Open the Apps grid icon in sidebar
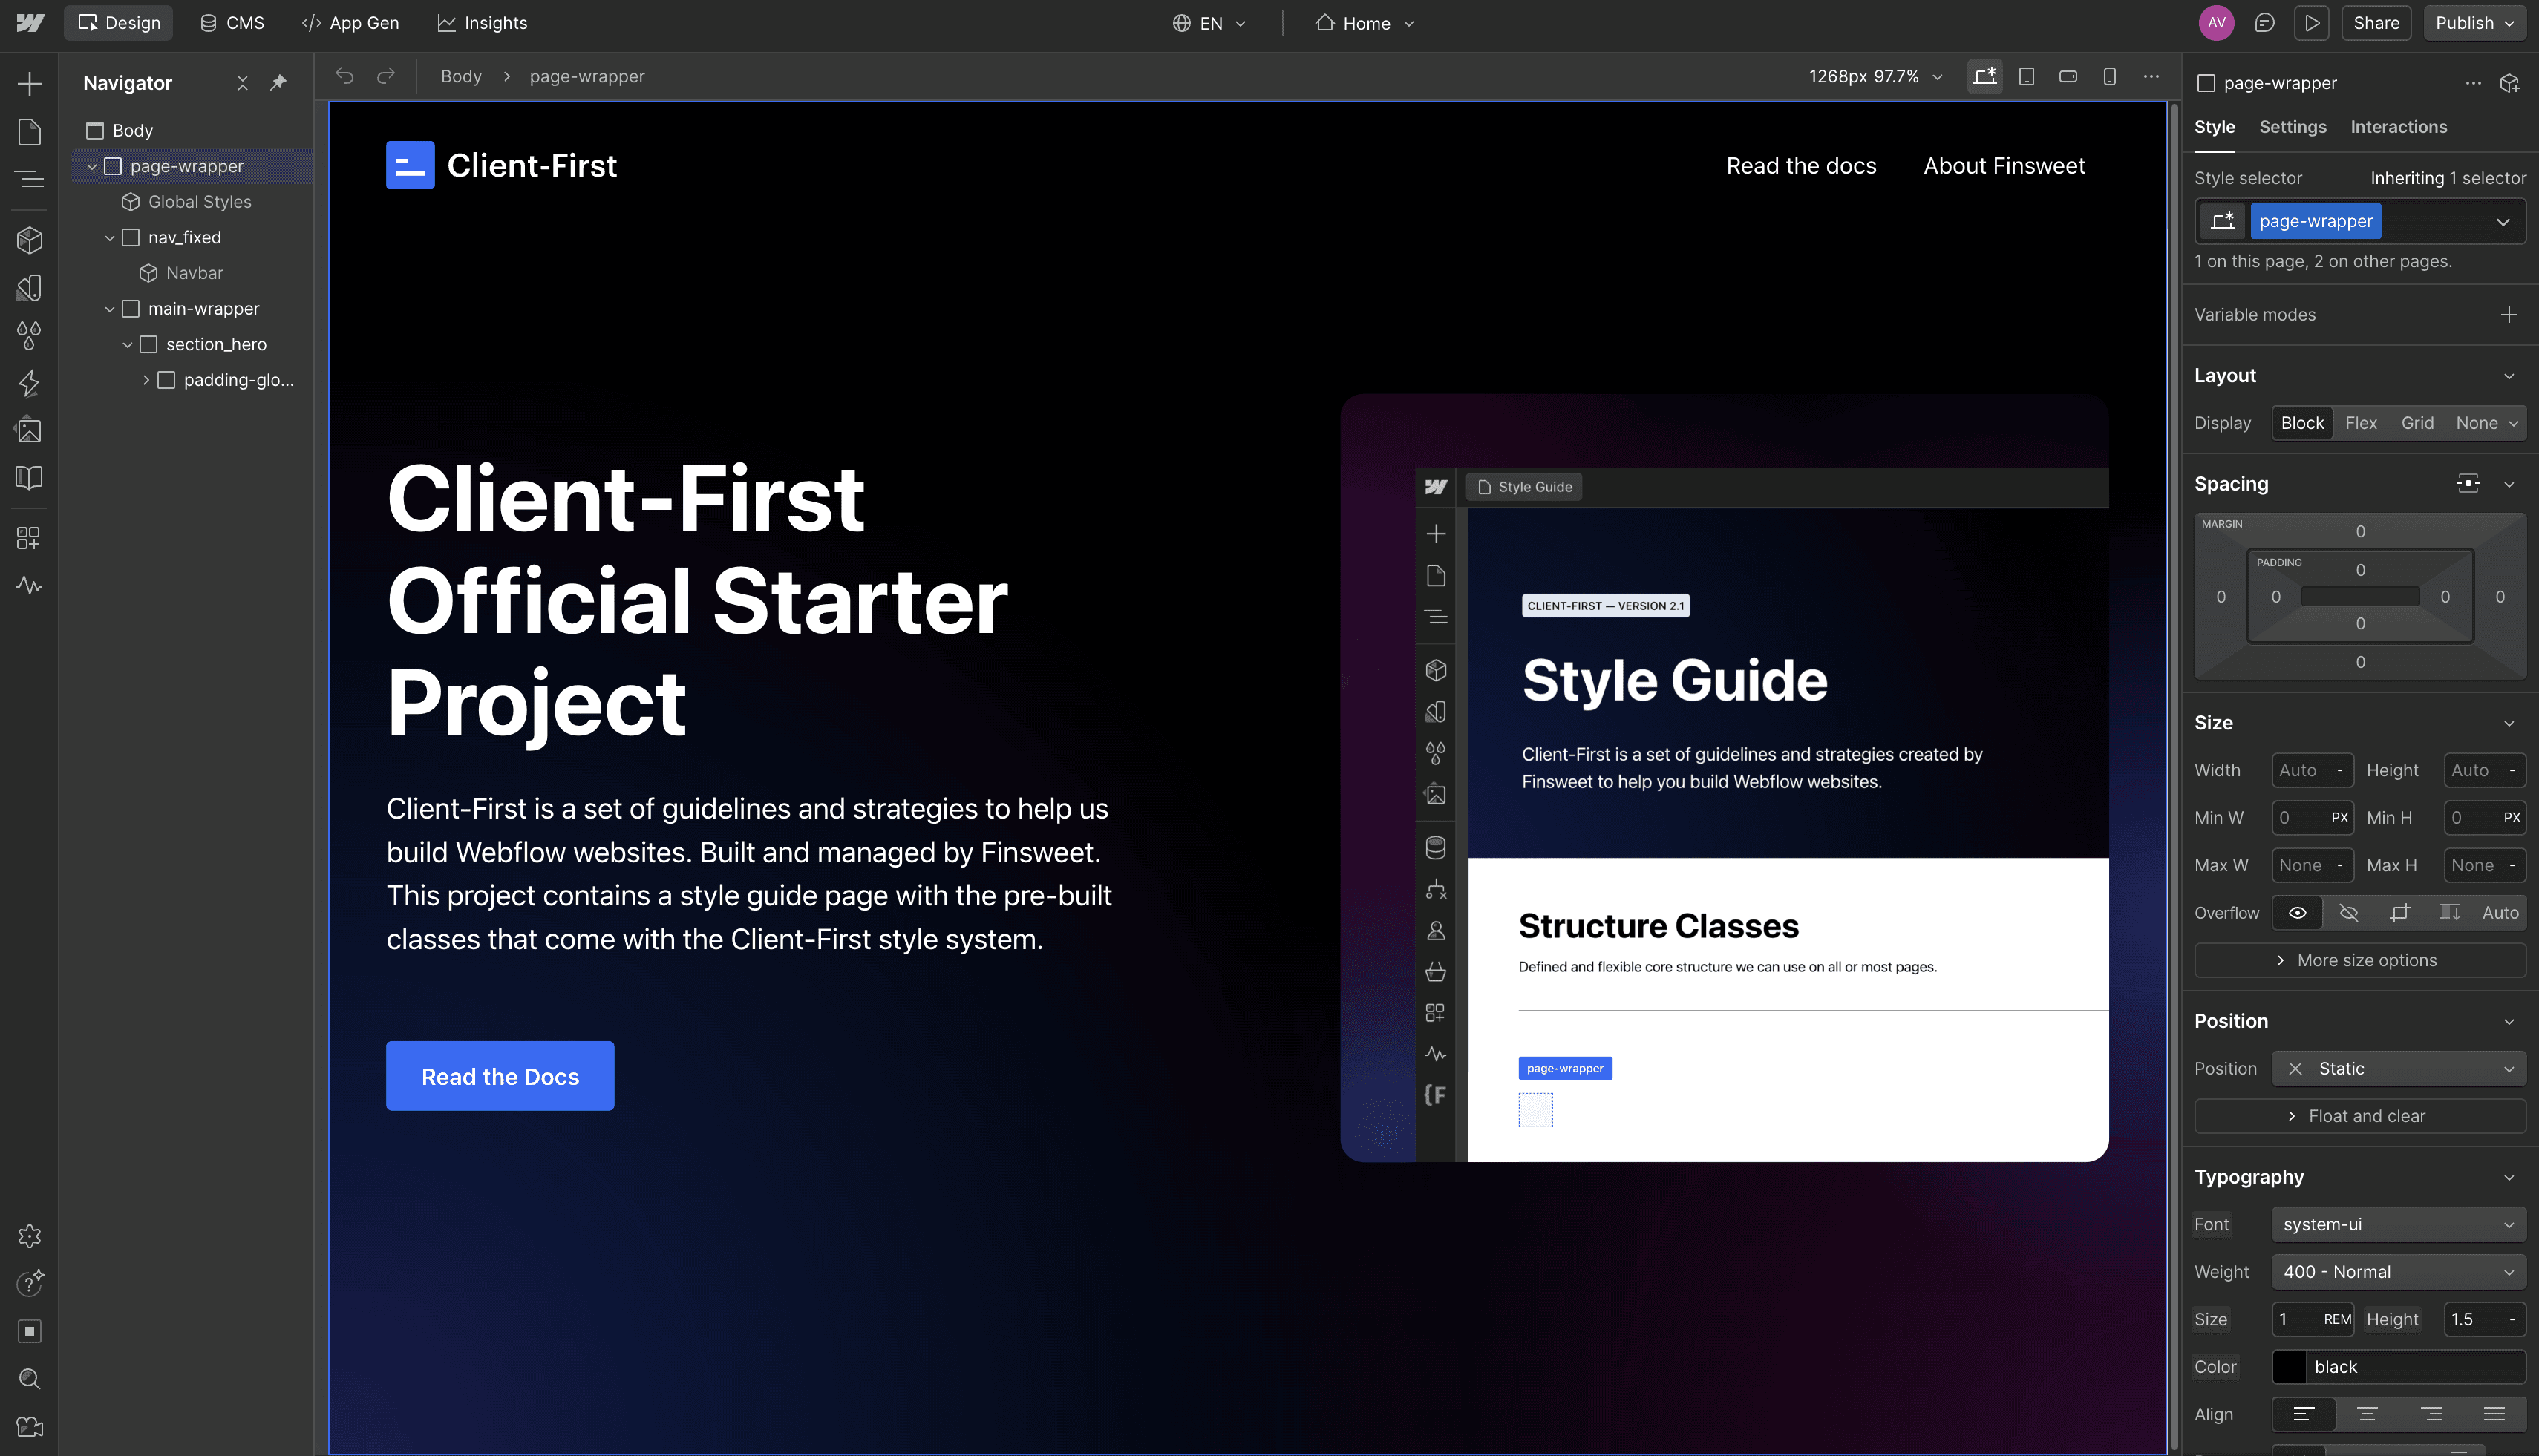Image resolution: width=2539 pixels, height=1456 pixels. [29, 539]
